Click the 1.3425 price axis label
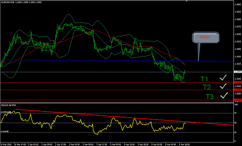 [238, 64]
